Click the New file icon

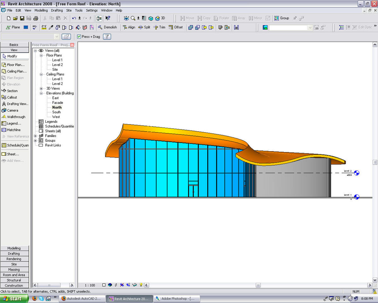click(x=9, y=18)
